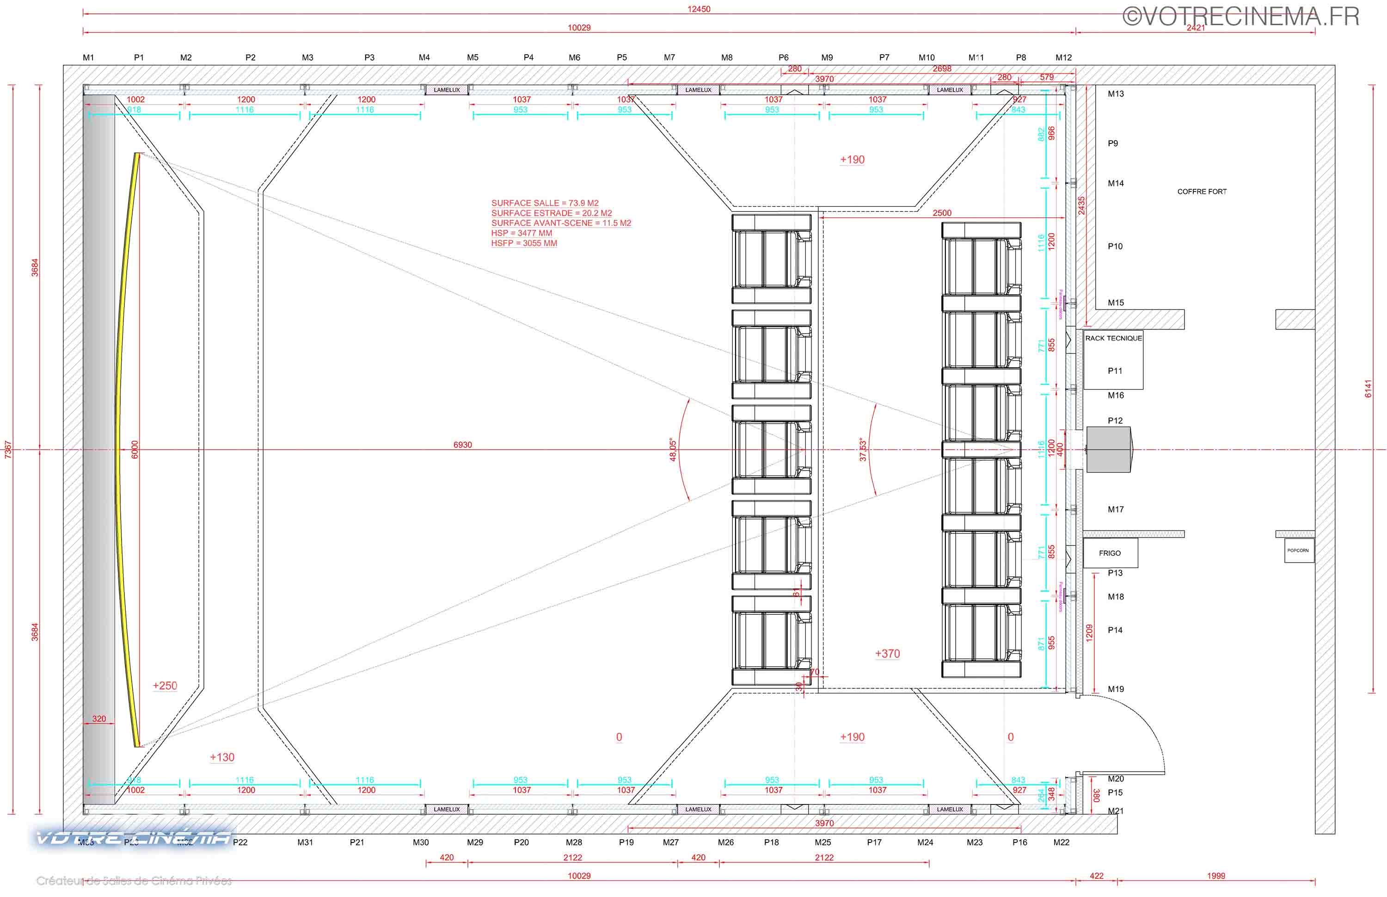1387x897 pixels.
Task: Click the top-center LAMELUX vent symbol
Action: point(698,90)
